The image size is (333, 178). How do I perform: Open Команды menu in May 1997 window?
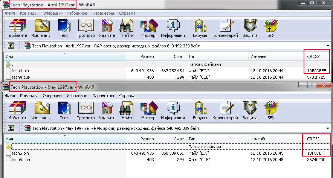pos(29,96)
